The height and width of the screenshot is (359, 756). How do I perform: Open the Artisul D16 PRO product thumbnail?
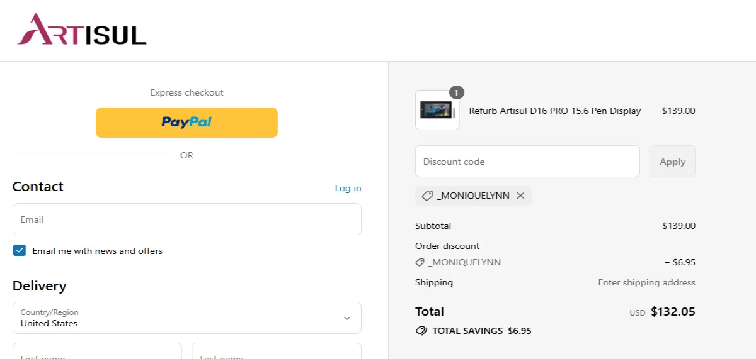pos(437,110)
